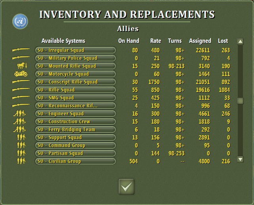Screen dimensions: 254x205
Task: Open SU - Ferry-Bridging Team entry
Action: pyautogui.click(x=76, y=130)
